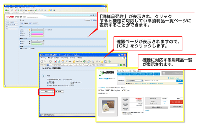Screen dimensions: 220x128
Task: Click Search magnifier in NetRICOH IE window toolbar
Action: [x=67, y=61]
